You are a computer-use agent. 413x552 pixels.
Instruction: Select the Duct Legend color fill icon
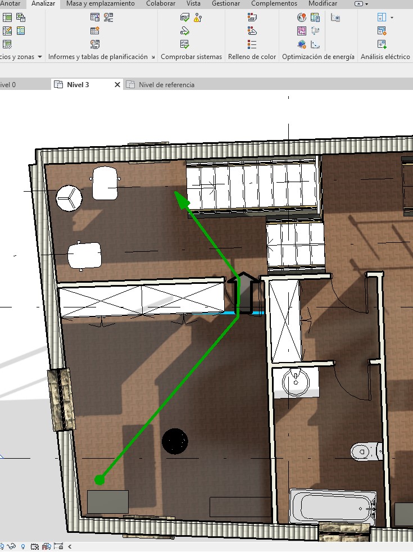pyautogui.click(x=252, y=17)
